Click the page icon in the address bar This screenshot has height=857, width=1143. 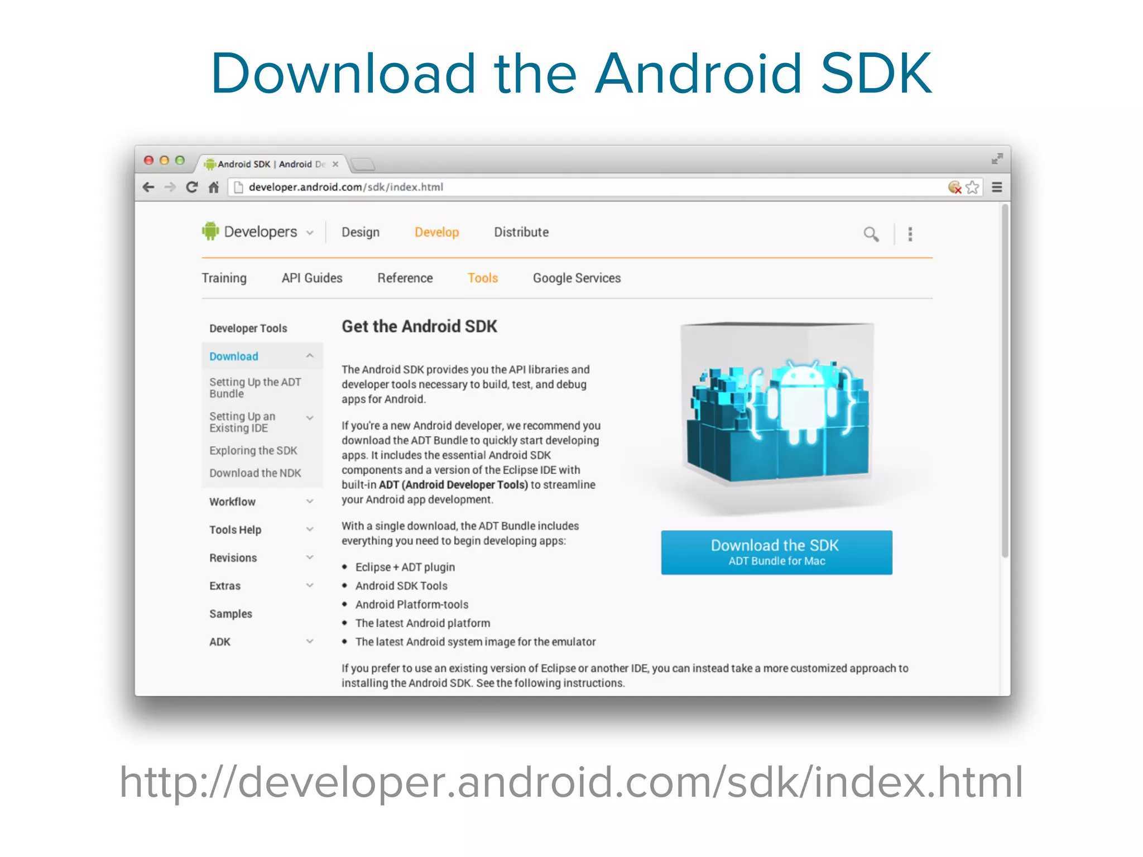[x=239, y=187]
